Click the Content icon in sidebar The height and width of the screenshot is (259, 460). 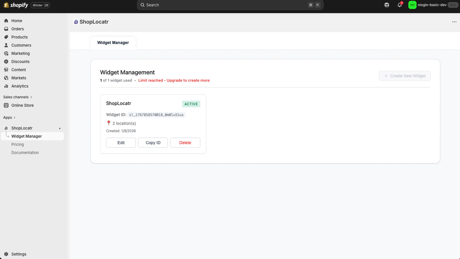click(6, 70)
